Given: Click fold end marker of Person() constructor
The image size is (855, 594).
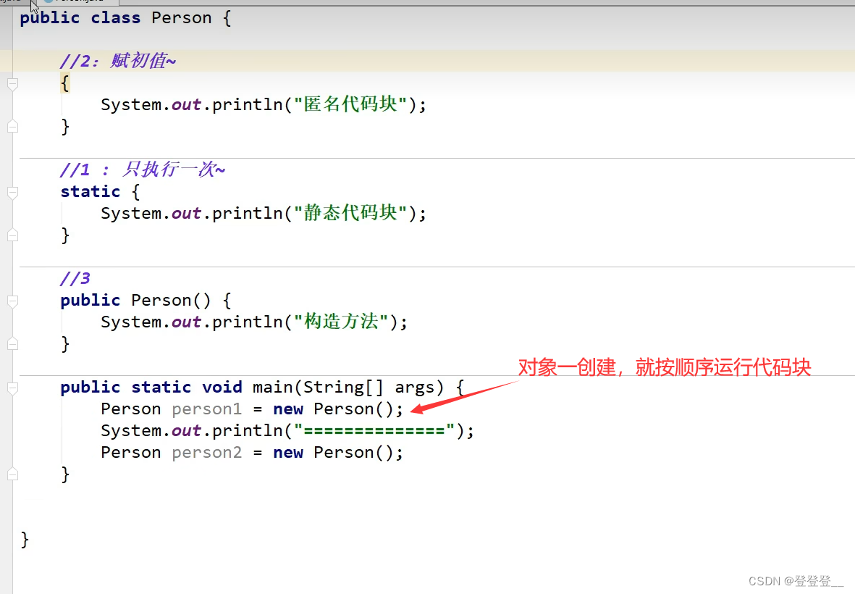Looking at the screenshot, I should click(x=13, y=343).
